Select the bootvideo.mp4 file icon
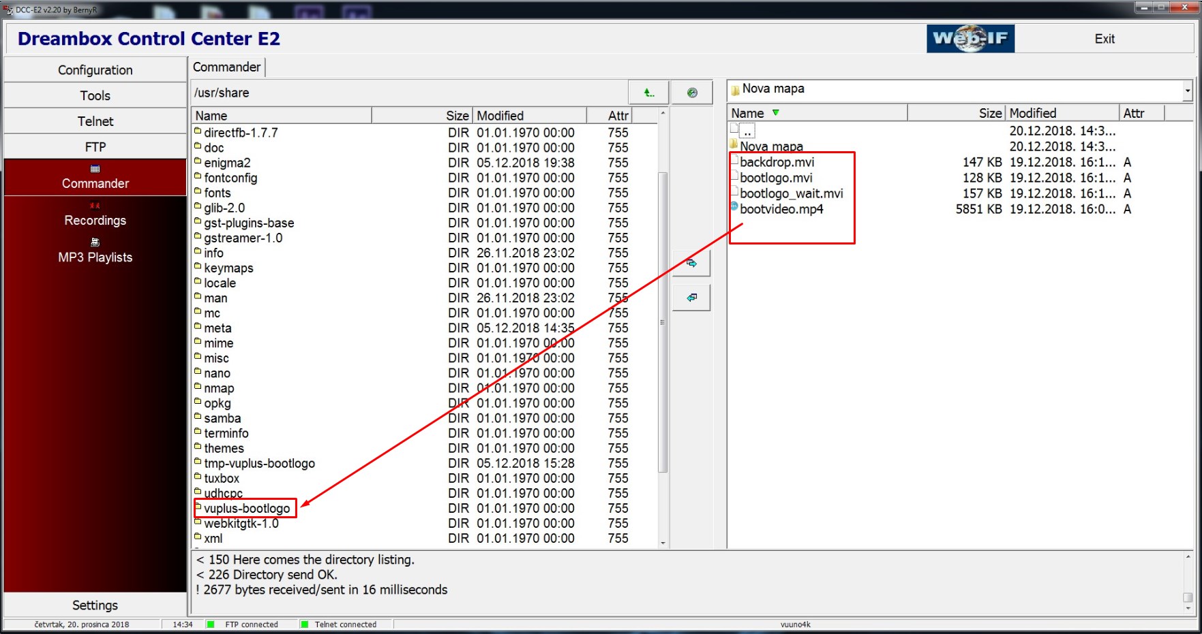The height and width of the screenshot is (634, 1202). [x=734, y=206]
